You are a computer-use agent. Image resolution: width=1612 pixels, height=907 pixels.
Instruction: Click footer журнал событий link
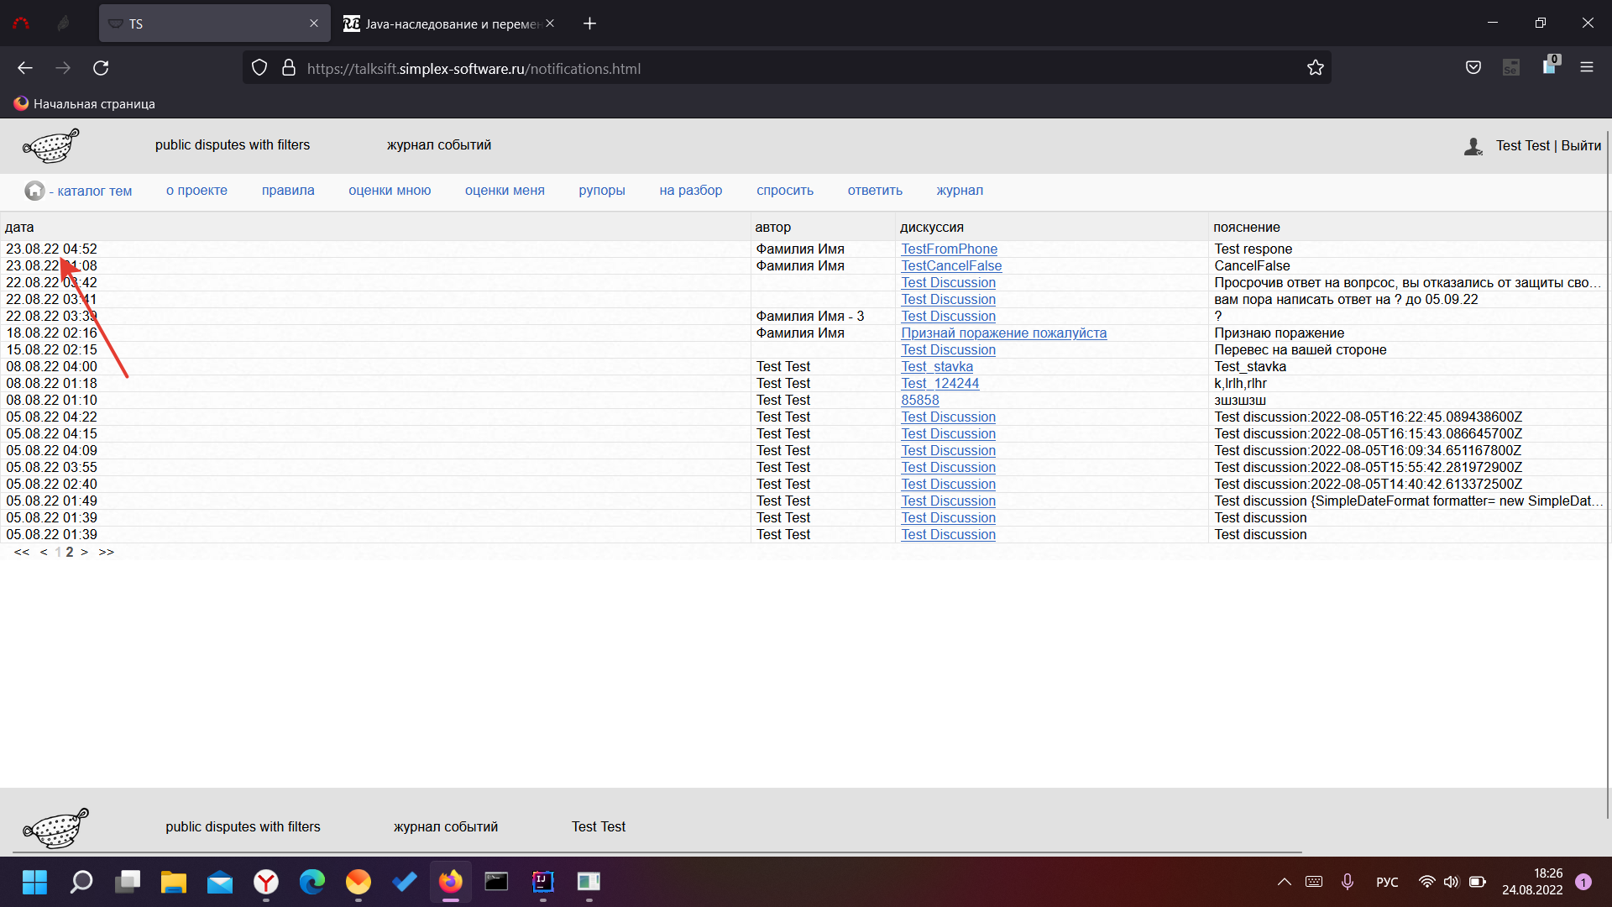tap(446, 827)
